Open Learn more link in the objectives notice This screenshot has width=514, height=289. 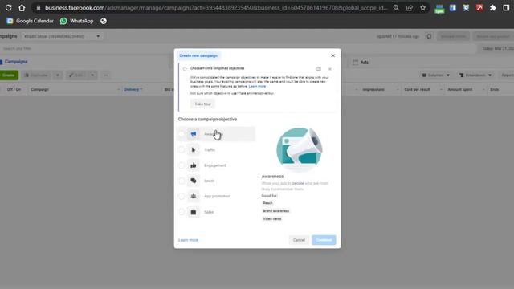click(257, 86)
